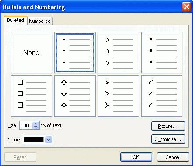The width and height of the screenshot is (193, 166).
Task: Choose the arrowhead bullet style
Action: [118, 96]
